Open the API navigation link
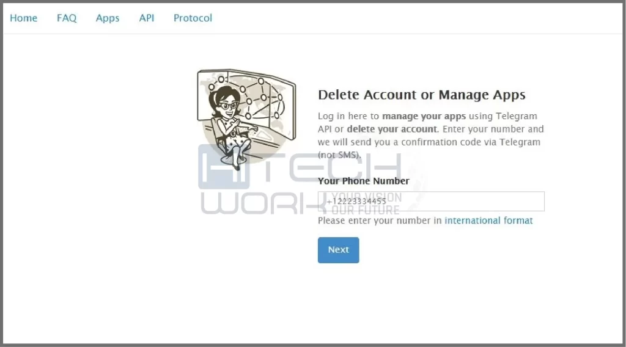626x347 pixels. coord(147,18)
